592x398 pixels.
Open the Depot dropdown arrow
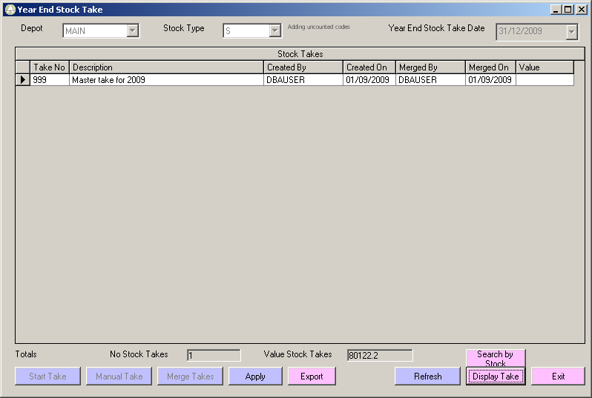pos(133,31)
